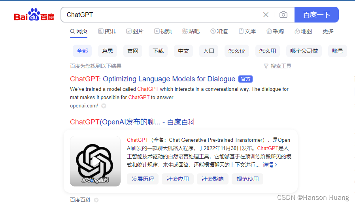Image resolution: width=355 pixels, height=205 pixels.
Task: Open the 视频 tab
Action: pyautogui.click(x=163, y=31)
